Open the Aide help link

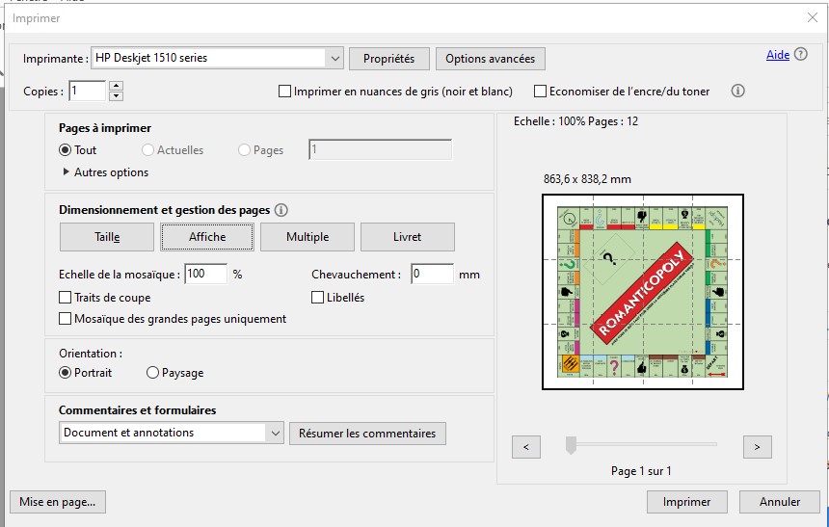click(778, 55)
